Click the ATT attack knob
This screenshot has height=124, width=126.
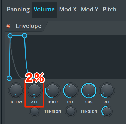coord(35,90)
